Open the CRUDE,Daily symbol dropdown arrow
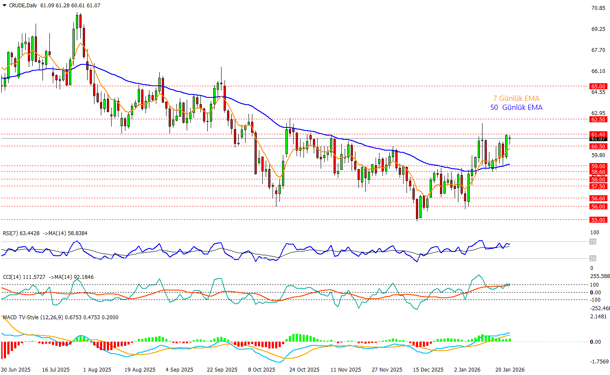The image size is (610, 375). (4, 6)
